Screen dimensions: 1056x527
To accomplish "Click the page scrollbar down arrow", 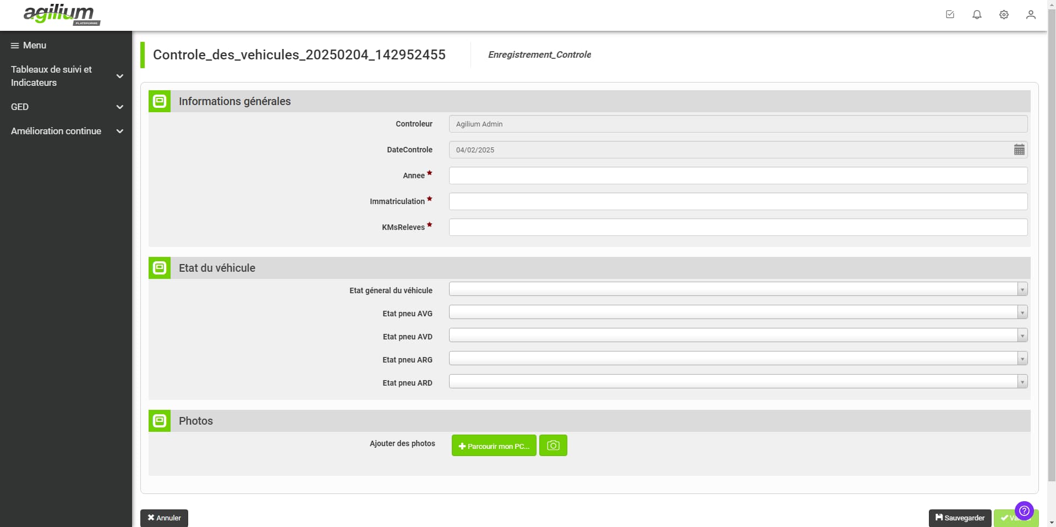I will [1052, 523].
